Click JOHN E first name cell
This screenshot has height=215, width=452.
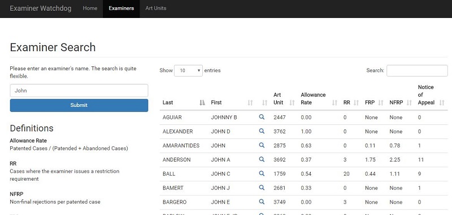(x=220, y=202)
